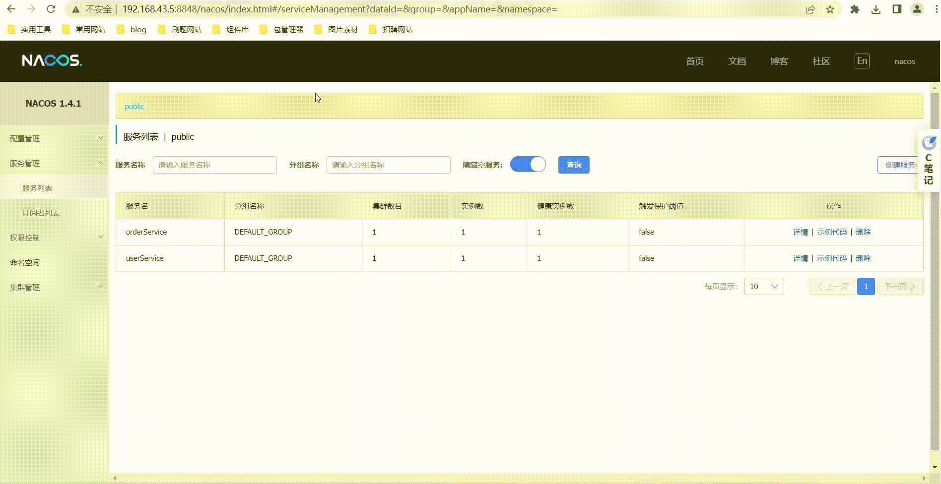This screenshot has height=484, width=941.
Task: Open the 实用工具 bookmark folder
Action: [30, 30]
